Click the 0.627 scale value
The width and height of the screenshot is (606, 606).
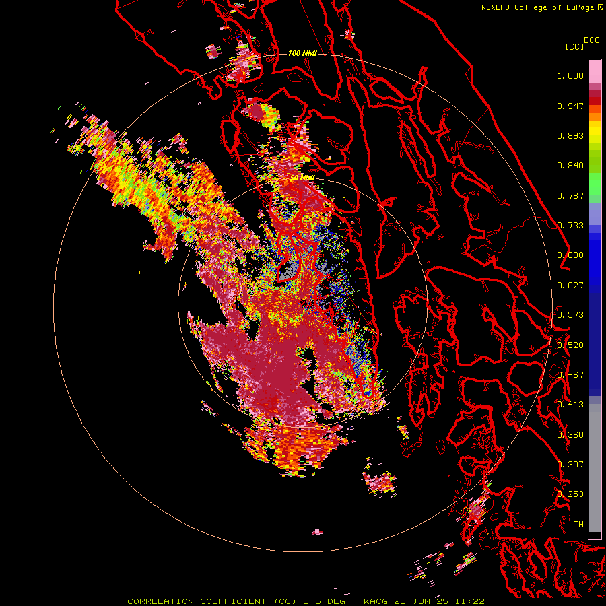[570, 285]
